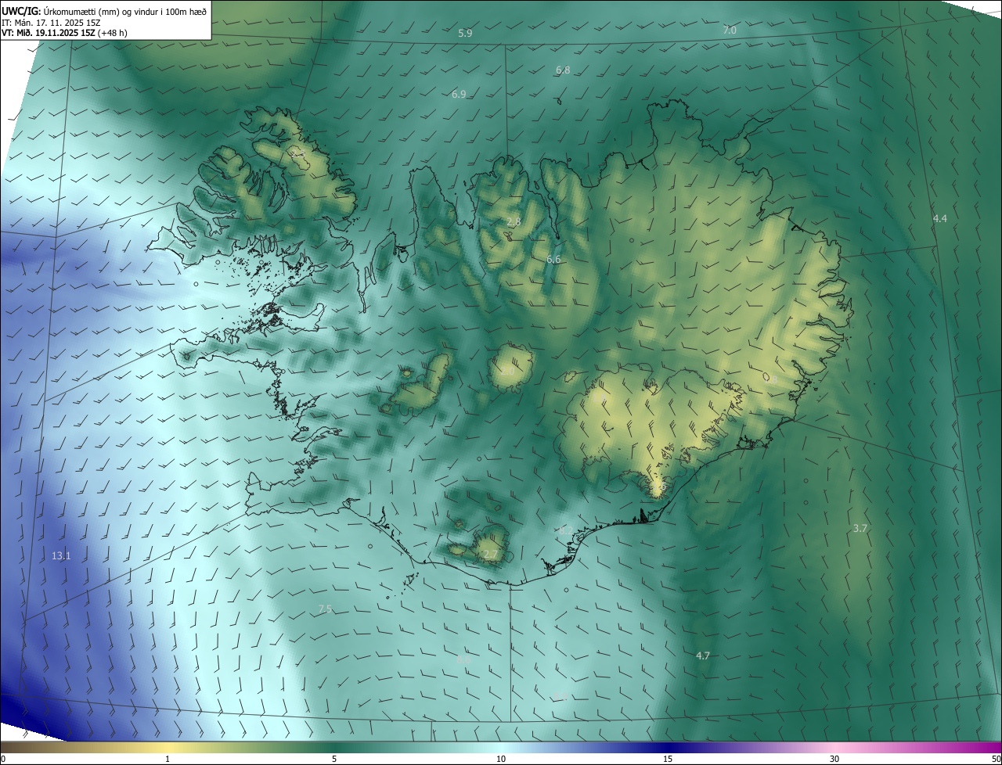Click the color scale tick label '30'
Screen dimensions: 1002x765
834,759
